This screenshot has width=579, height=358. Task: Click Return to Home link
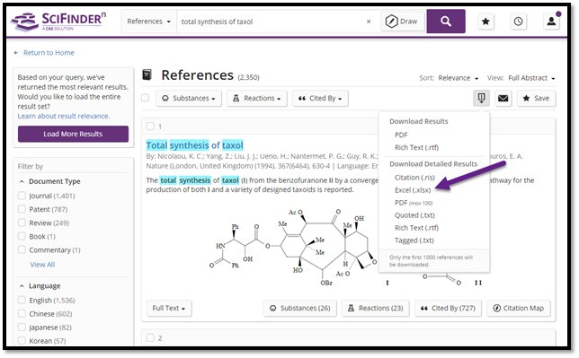point(49,53)
